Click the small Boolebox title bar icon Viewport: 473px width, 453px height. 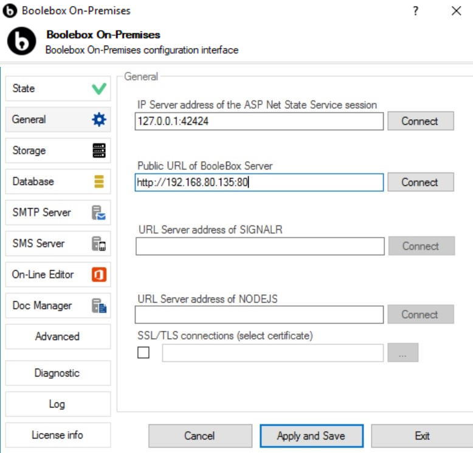(10, 11)
